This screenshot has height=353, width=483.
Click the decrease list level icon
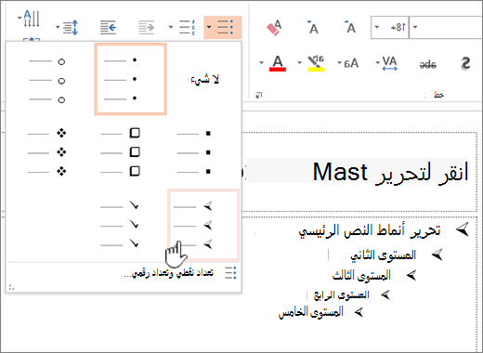[109, 27]
